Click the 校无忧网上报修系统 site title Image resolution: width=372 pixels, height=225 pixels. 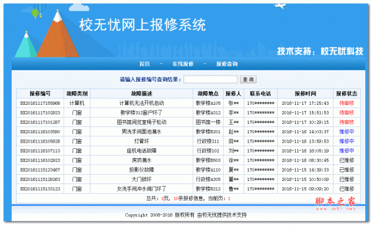143,25
